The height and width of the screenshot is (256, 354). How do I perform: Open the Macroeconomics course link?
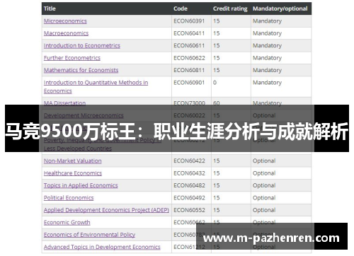point(66,33)
